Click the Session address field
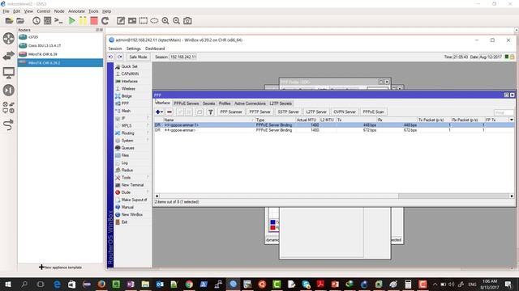The width and height of the screenshot is (519, 291). pyautogui.click(x=183, y=57)
